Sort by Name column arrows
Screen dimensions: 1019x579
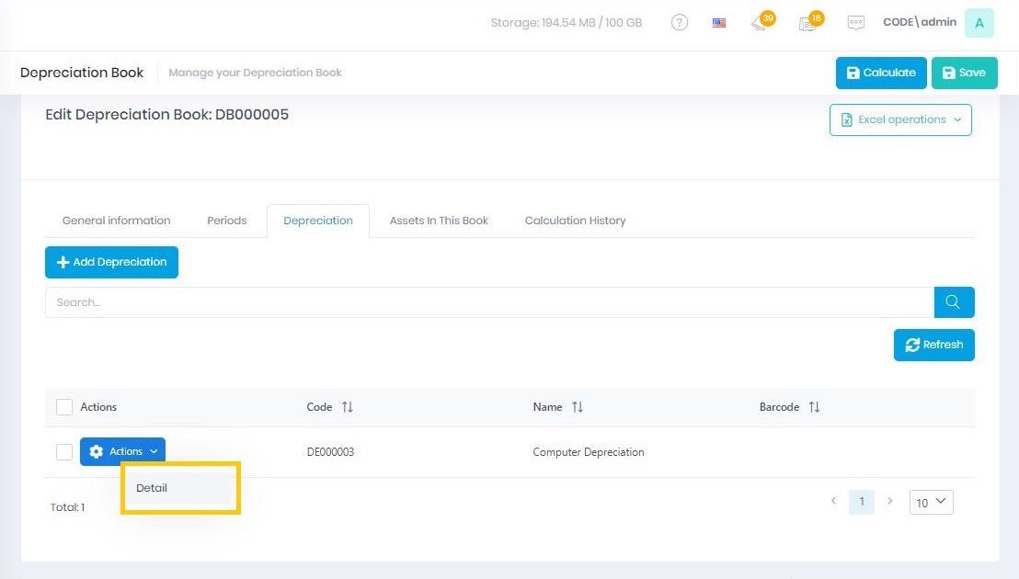click(578, 407)
